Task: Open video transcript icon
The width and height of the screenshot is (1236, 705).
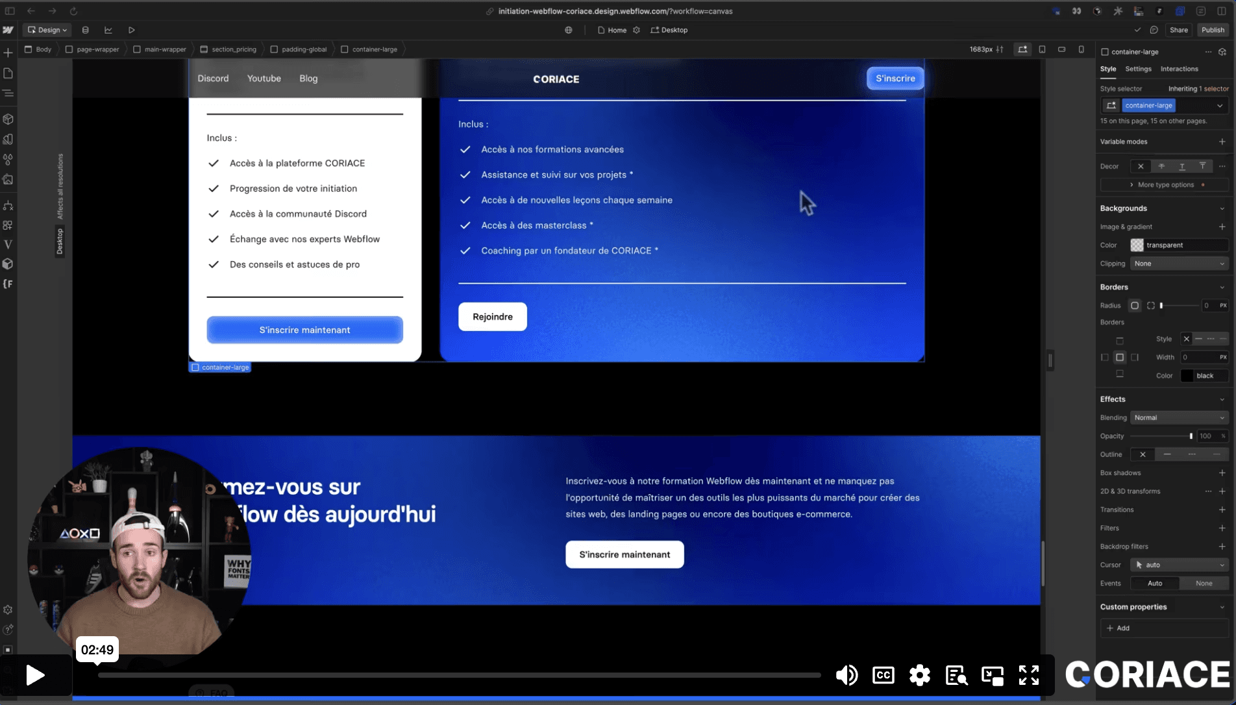Action: pos(956,675)
